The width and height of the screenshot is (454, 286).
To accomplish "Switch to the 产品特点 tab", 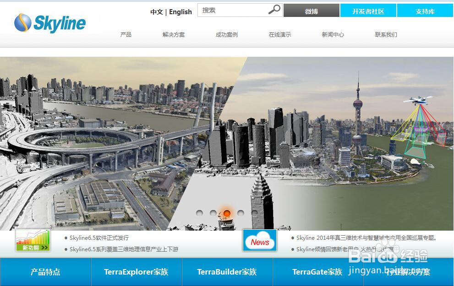I will 45,272.
